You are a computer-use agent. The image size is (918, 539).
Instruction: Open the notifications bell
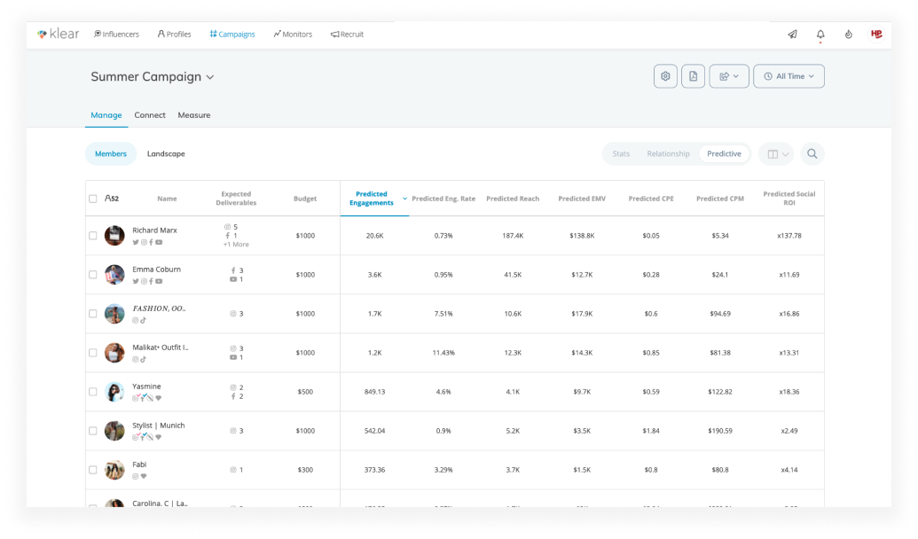(820, 35)
